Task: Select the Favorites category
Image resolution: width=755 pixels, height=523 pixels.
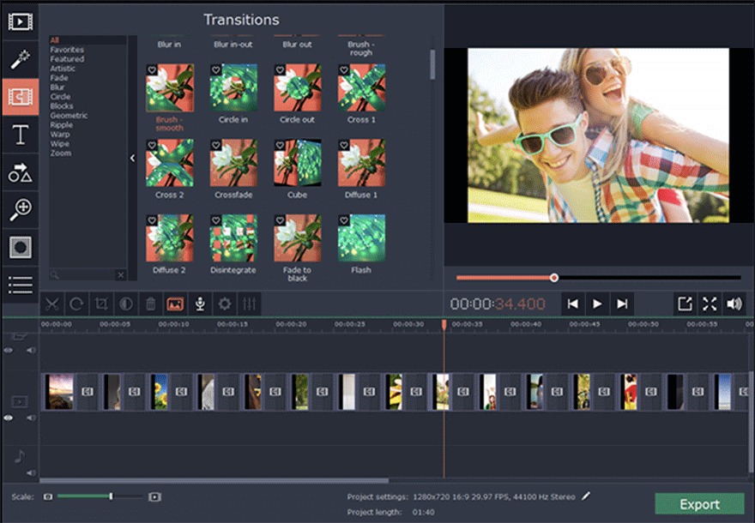Action: click(x=67, y=50)
